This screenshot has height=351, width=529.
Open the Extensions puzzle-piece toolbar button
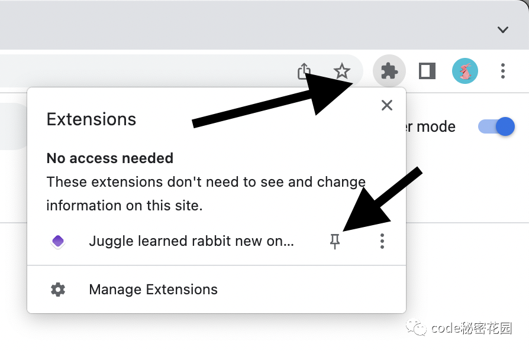pyautogui.click(x=389, y=71)
